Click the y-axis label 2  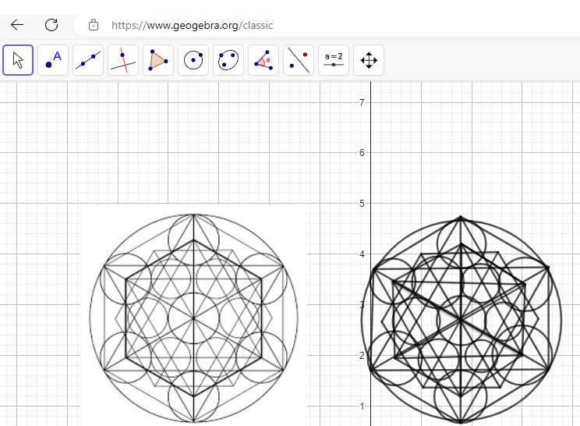(362, 355)
